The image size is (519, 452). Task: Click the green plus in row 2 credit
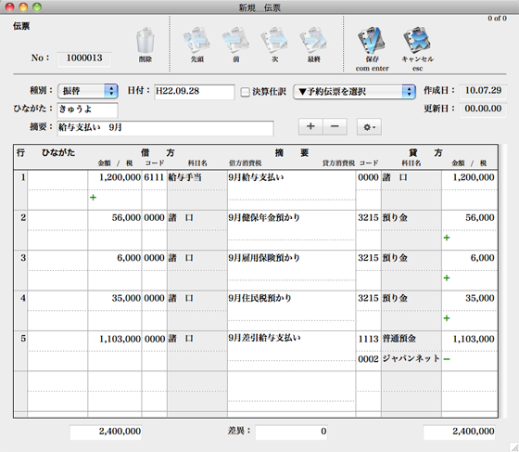coord(447,238)
